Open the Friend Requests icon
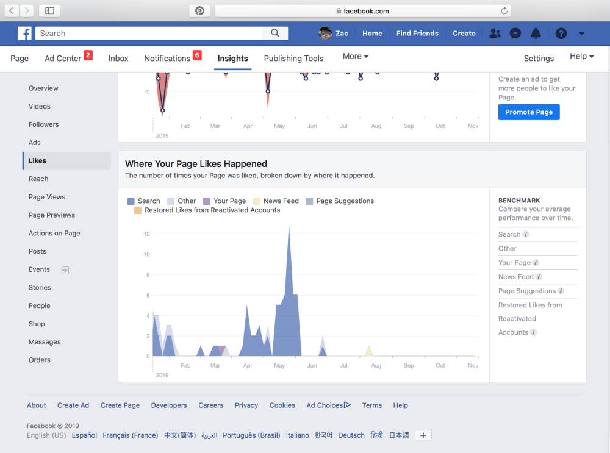 [495, 34]
